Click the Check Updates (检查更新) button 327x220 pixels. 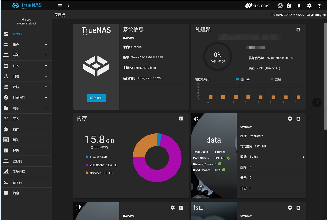click(96, 98)
